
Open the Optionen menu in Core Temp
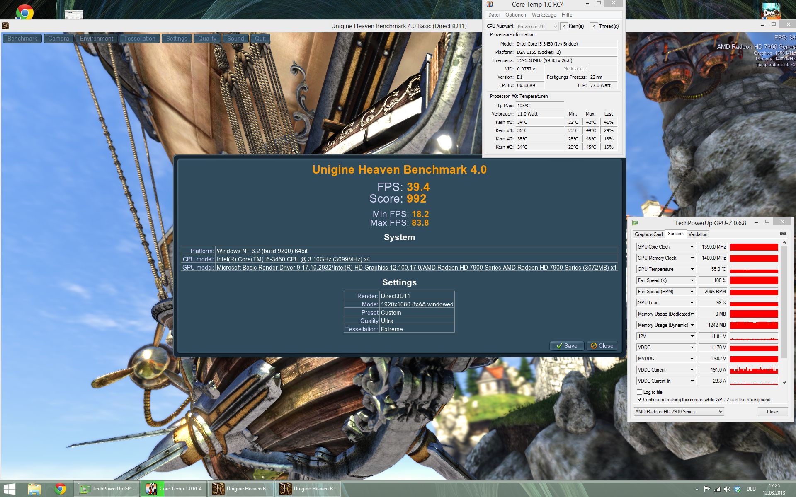515,15
